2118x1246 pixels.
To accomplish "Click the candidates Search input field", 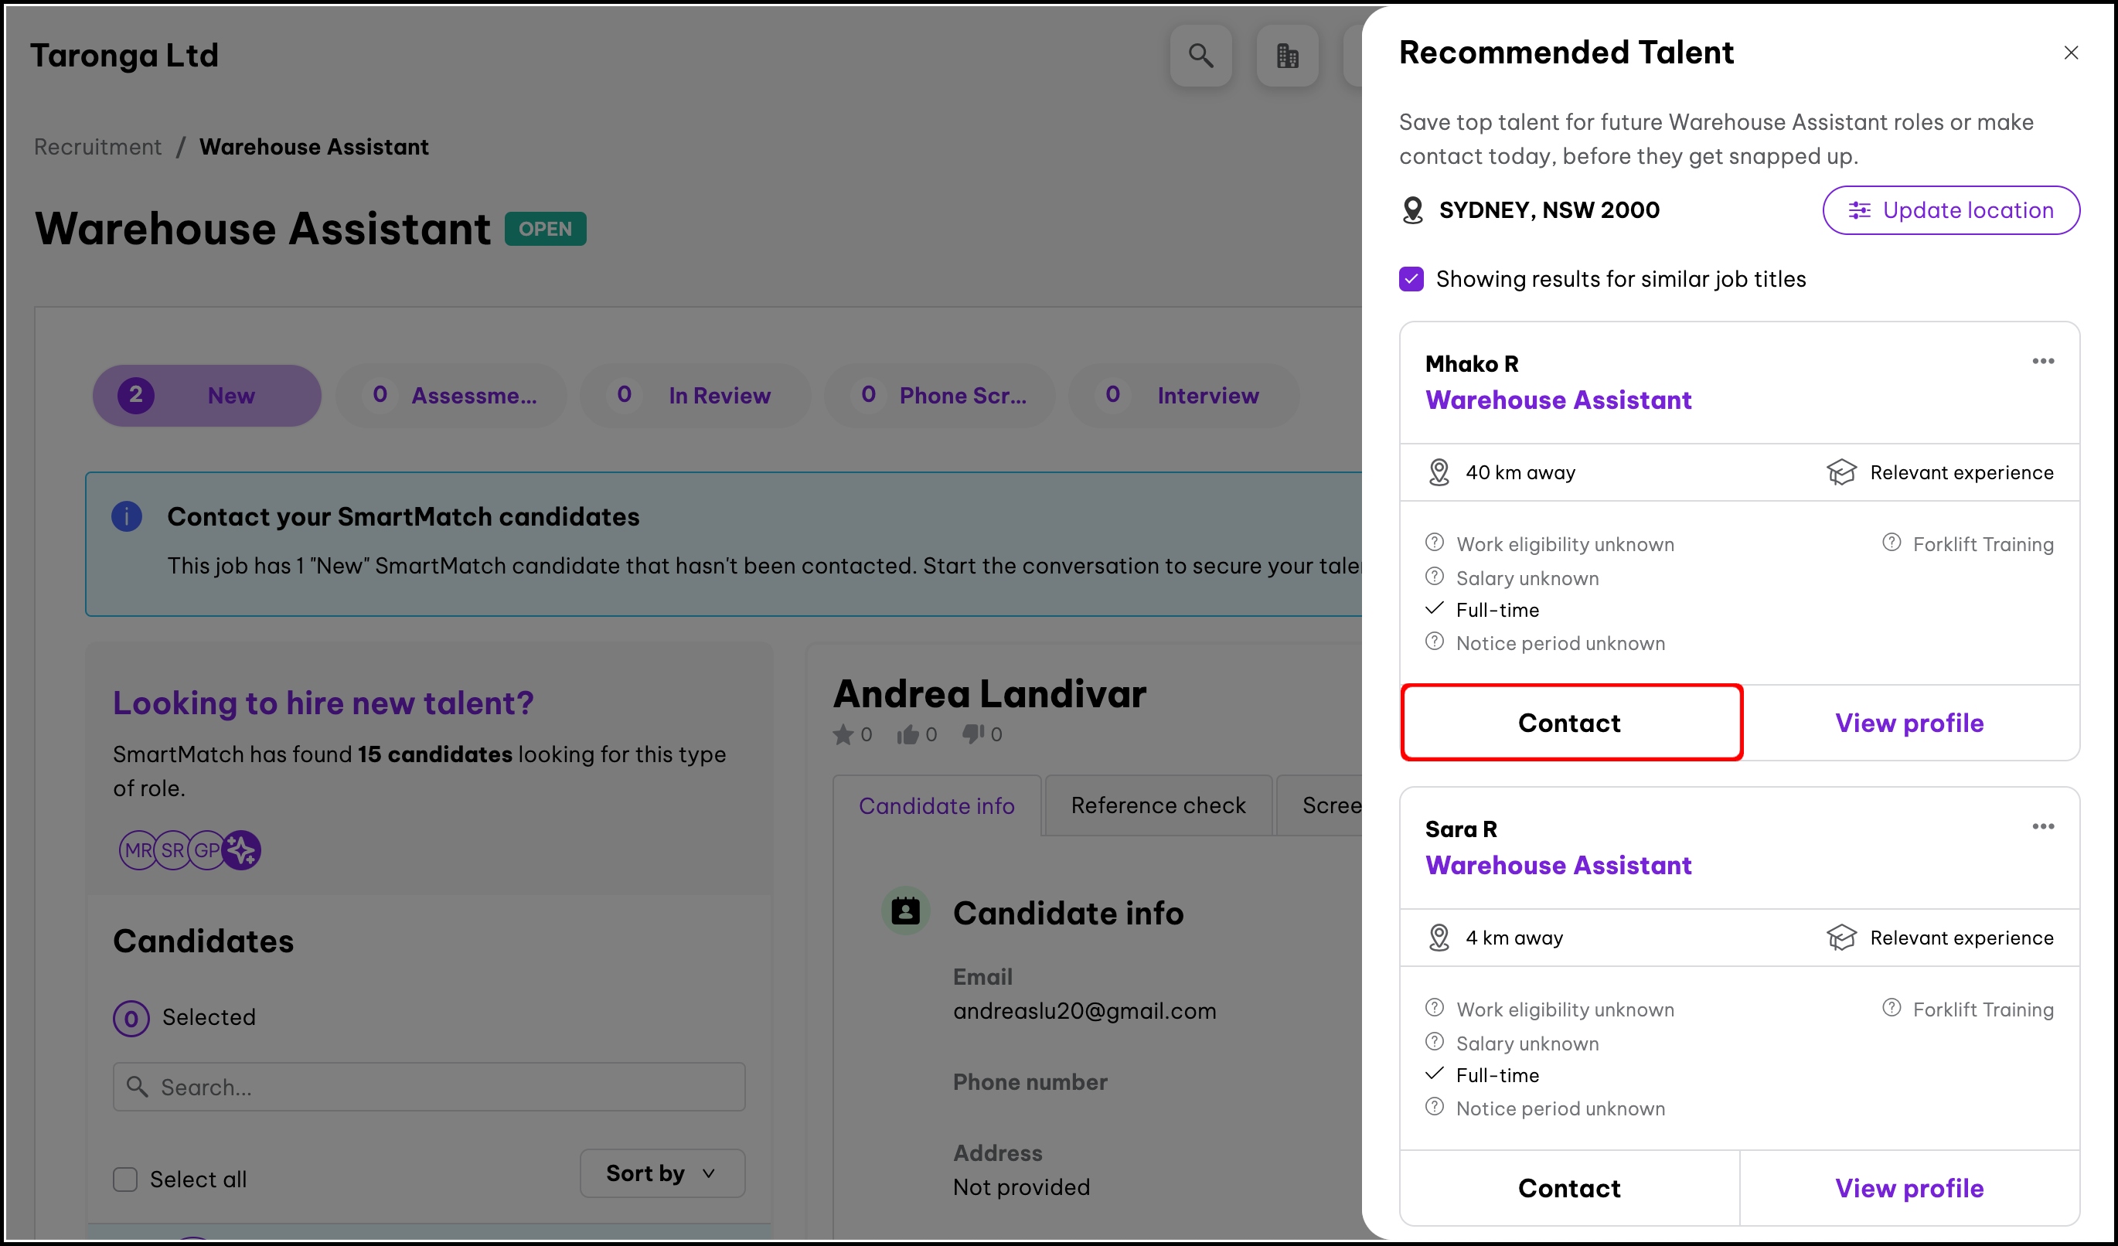I will 429,1086.
